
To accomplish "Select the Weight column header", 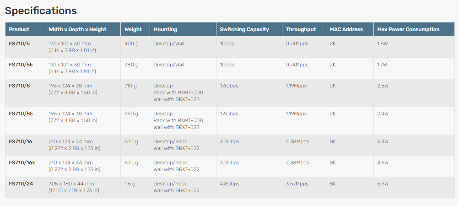I will (133, 29).
